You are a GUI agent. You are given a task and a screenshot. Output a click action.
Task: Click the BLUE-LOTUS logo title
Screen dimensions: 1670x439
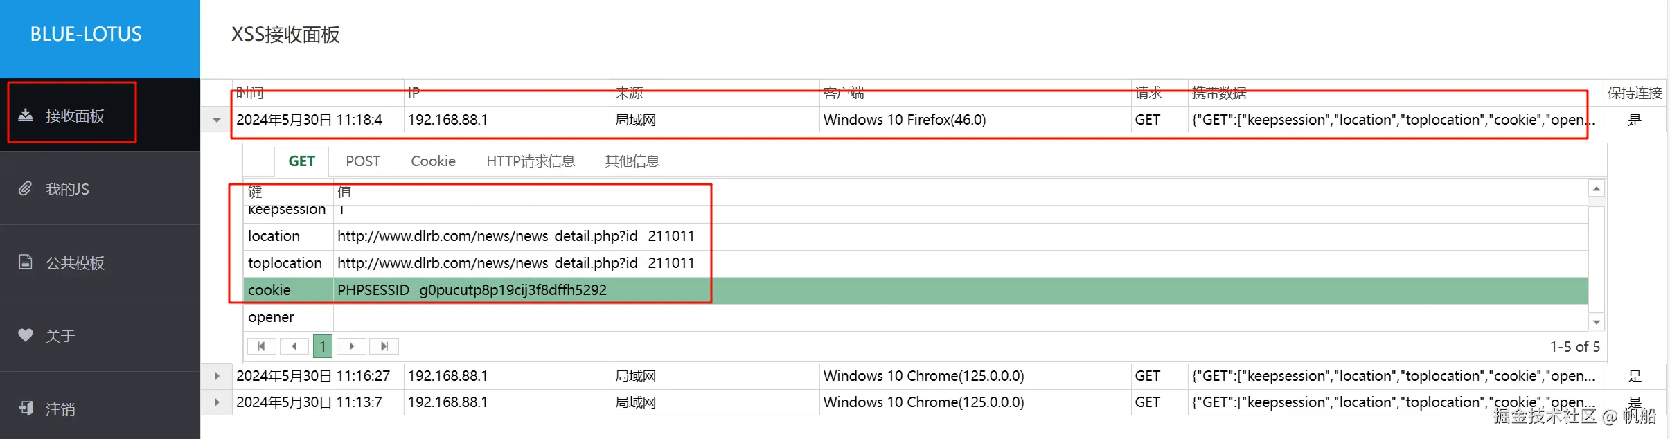(86, 34)
